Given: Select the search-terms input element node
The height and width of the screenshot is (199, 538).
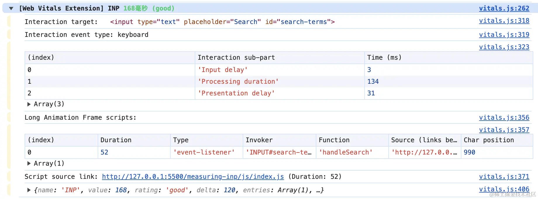Looking at the screenshot, I should (x=222, y=22).
